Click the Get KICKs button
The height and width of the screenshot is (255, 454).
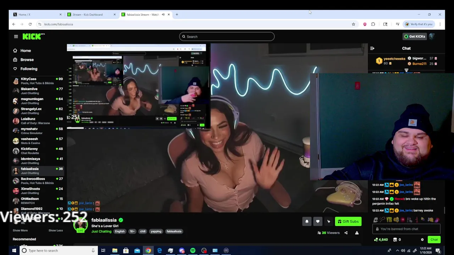click(x=415, y=36)
